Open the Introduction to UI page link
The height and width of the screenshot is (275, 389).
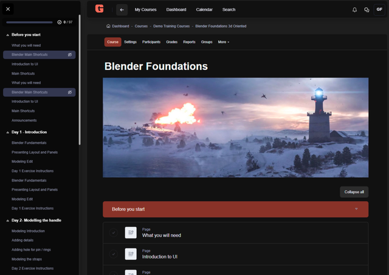pos(160,257)
